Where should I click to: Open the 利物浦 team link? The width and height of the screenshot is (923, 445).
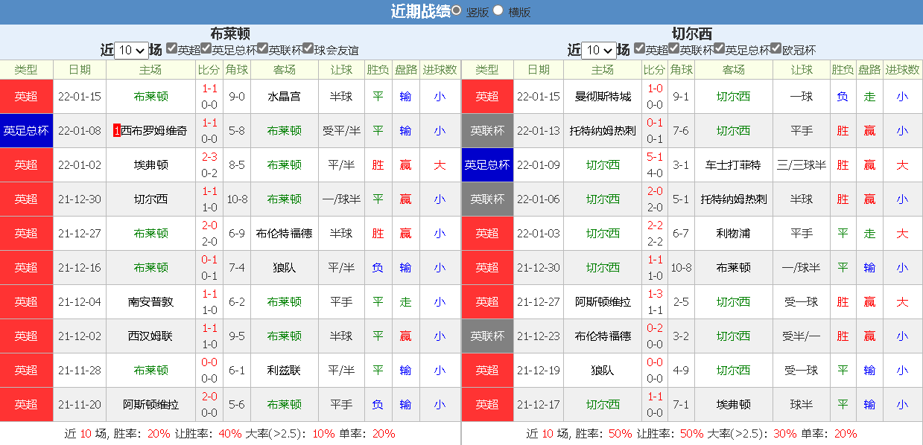click(734, 233)
